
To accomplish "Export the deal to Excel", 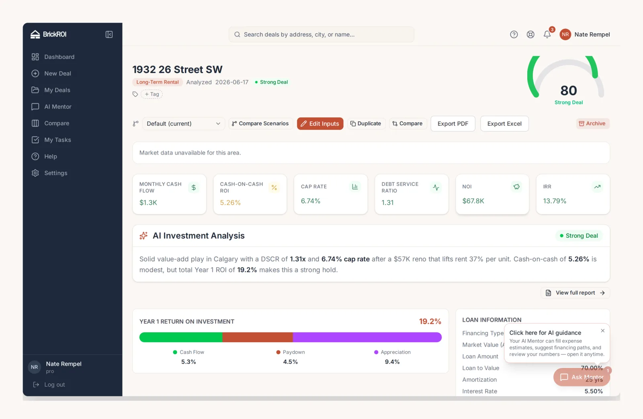I will [x=504, y=124].
